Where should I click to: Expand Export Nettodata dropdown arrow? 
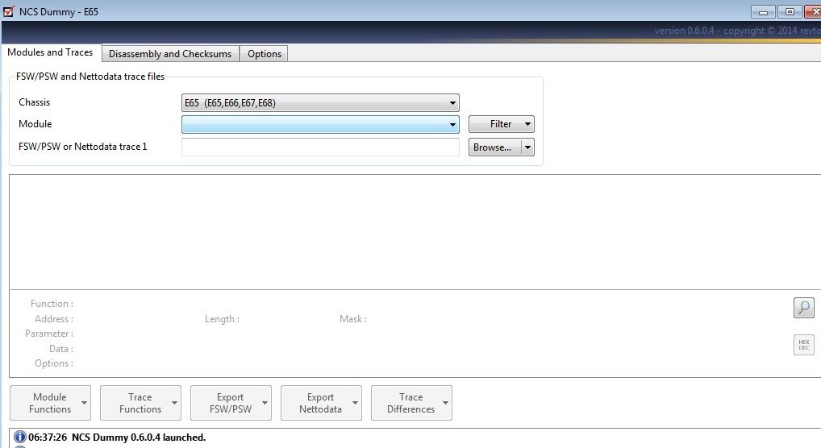point(356,403)
